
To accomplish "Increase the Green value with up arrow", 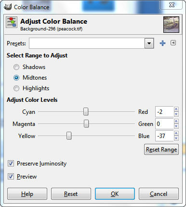I will (176, 121).
